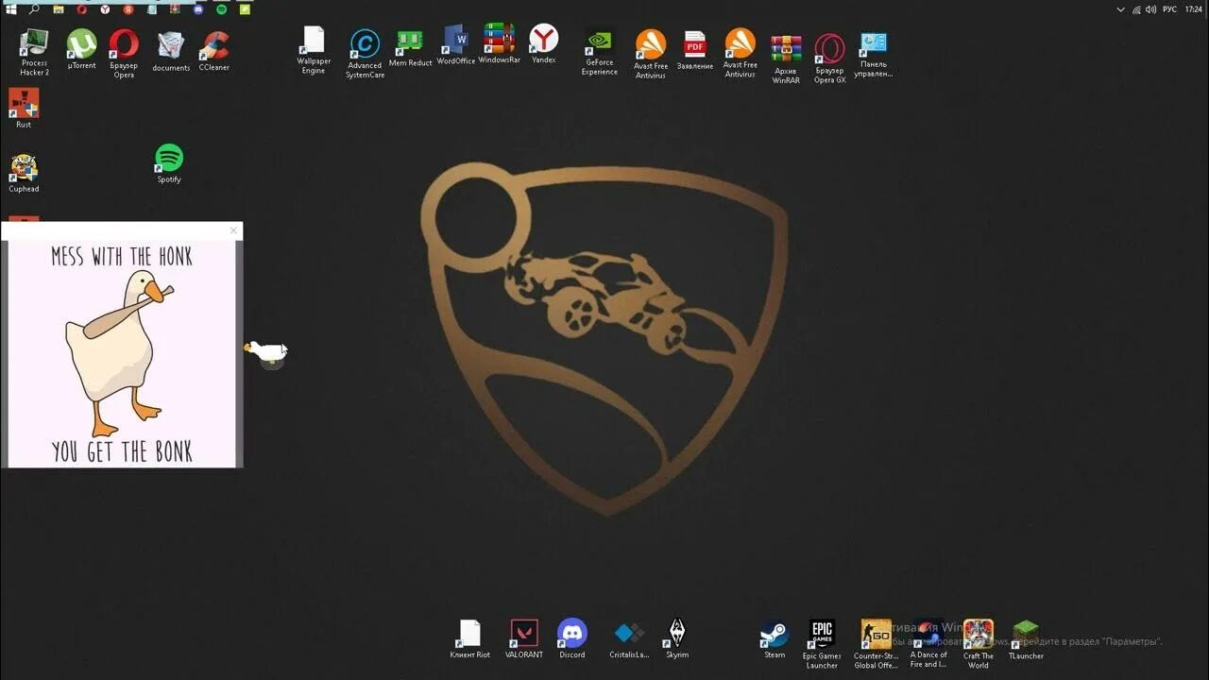Close the goose meme window
This screenshot has height=680, width=1209.
point(233,230)
